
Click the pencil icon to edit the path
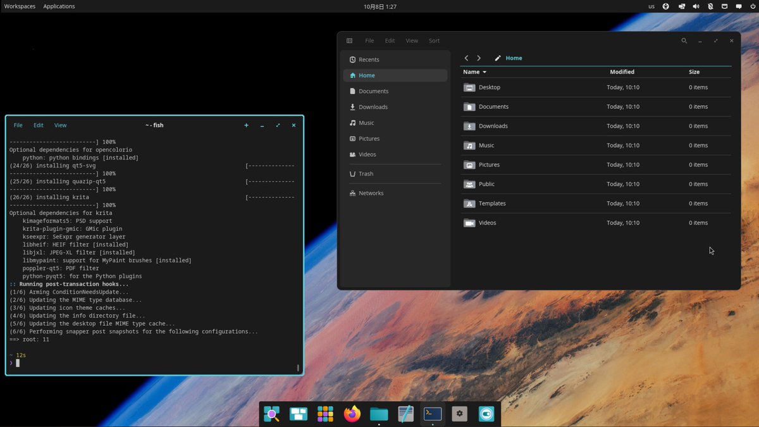tap(498, 58)
